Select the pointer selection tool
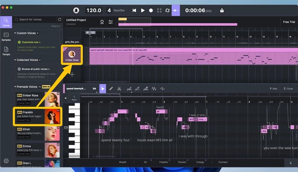298x172 pixels. tap(103, 88)
